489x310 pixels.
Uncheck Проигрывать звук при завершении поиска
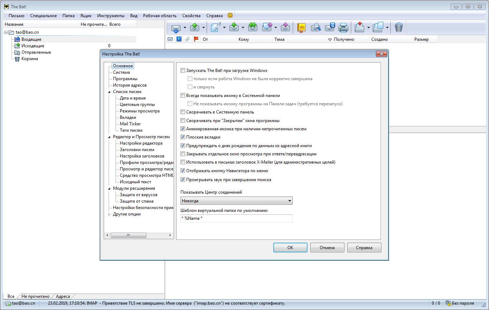pos(183,180)
